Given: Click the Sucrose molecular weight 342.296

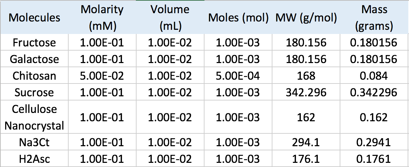Looking at the screenshot, I should (x=306, y=93).
